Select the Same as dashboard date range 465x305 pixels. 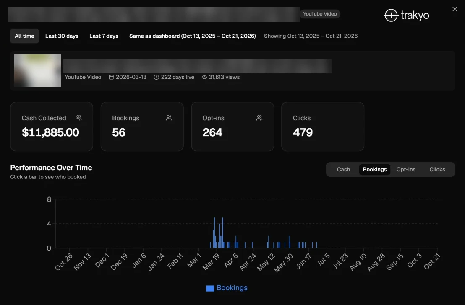pyautogui.click(x=193, y=36)
